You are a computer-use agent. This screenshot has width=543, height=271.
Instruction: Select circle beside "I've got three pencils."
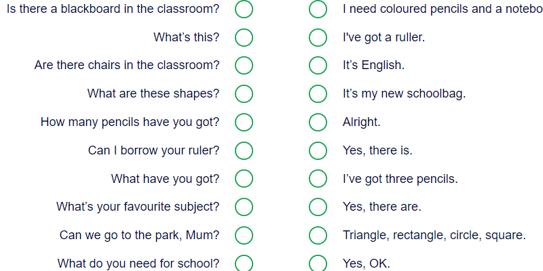tap(318, 179)
